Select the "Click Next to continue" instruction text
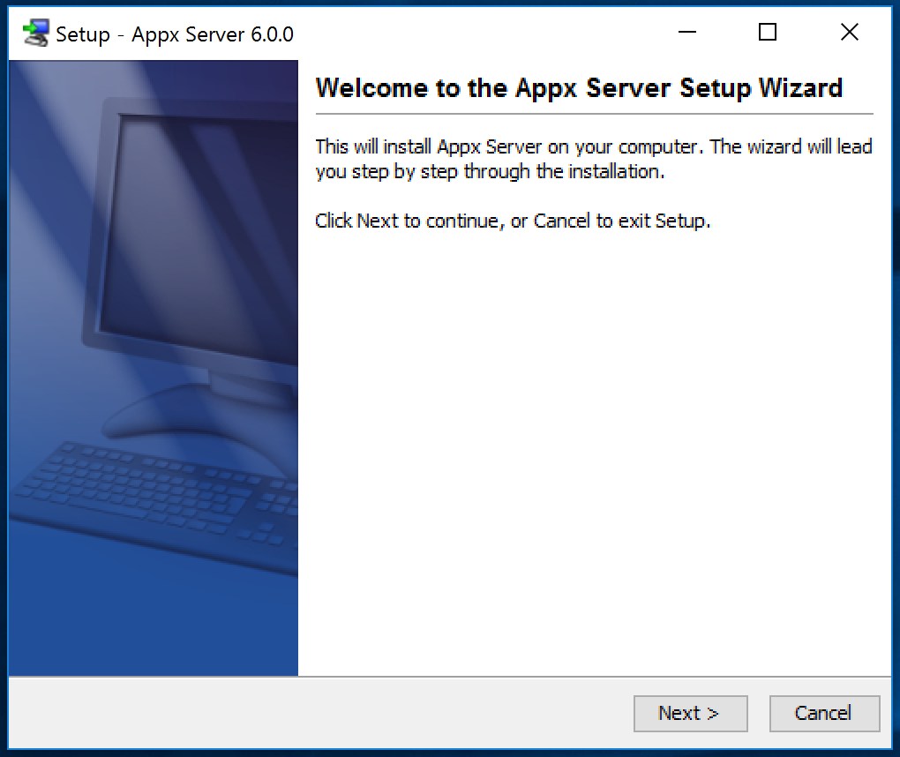Screen dimensions: 900x757 pyautogui.click(x=513, y=221)
